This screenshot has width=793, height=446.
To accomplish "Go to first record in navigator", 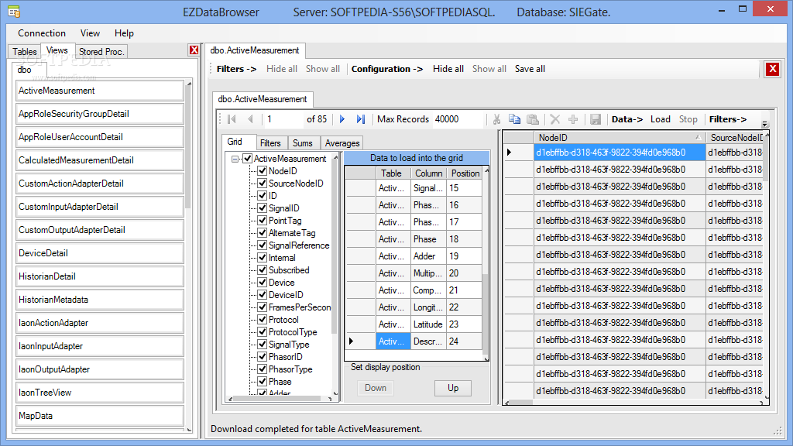I will click(x=232, y=119).
